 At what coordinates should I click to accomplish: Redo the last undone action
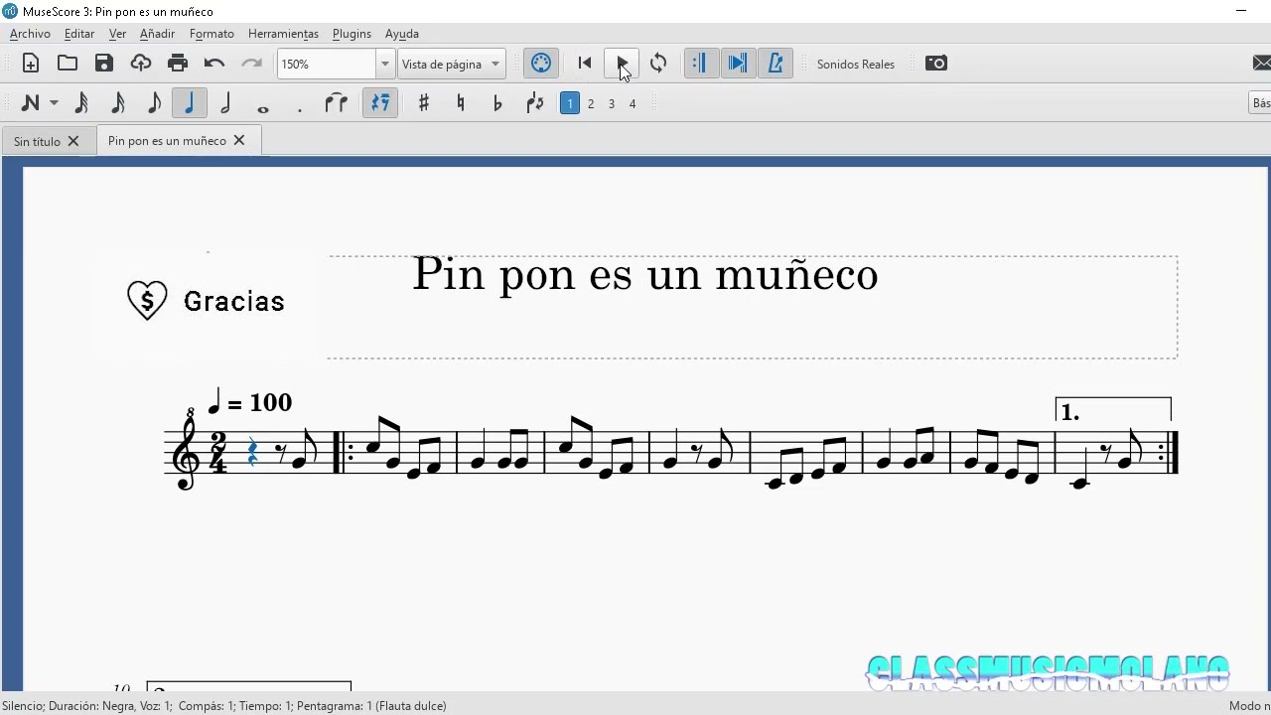(251, 64)
